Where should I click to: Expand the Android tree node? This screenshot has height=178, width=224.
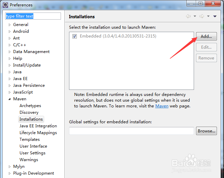click(9, 31)
